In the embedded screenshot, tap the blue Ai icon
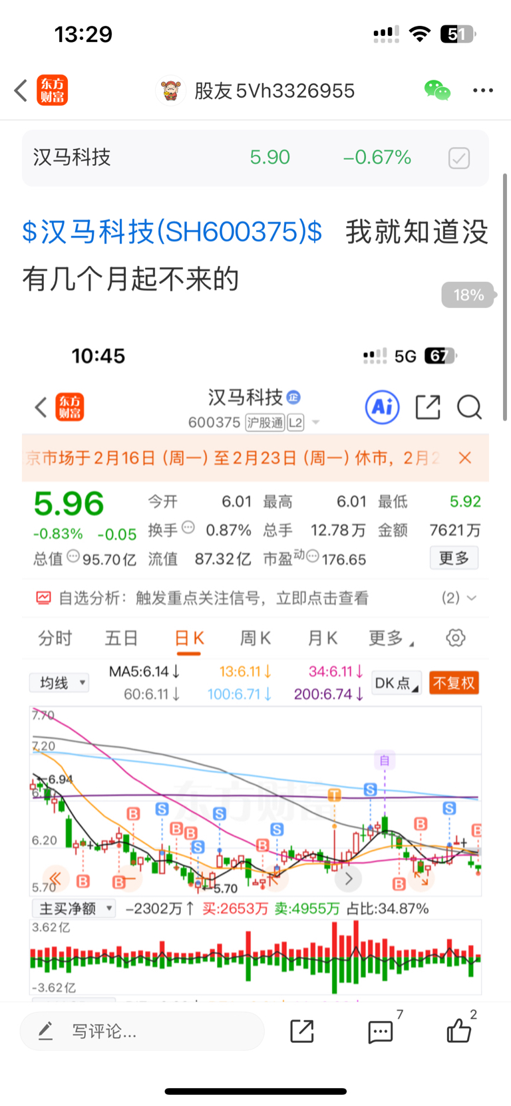Screen dimensions: 511x1106 pyautogui.click(x=383, y=407)
